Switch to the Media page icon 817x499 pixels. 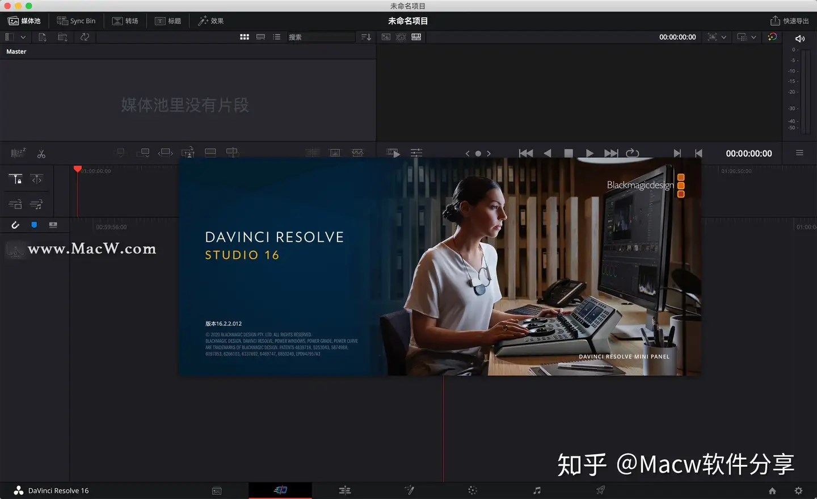[x=217, y=490]
